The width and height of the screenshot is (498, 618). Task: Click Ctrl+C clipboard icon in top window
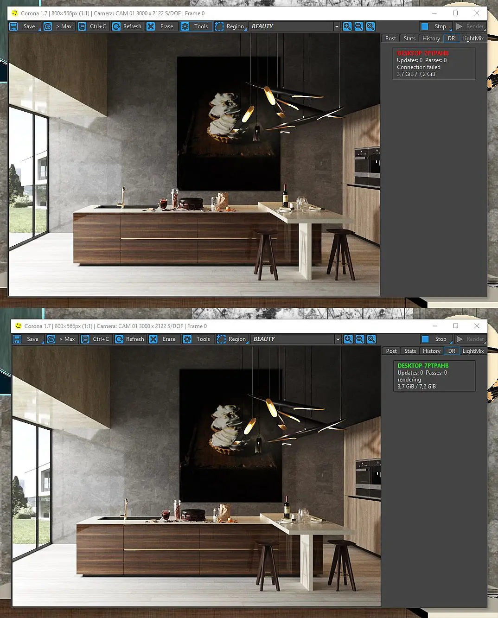pos(82,26)
